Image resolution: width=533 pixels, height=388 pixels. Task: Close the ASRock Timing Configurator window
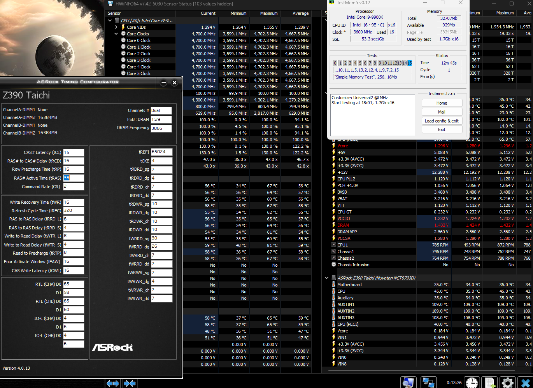pos(174,82)
